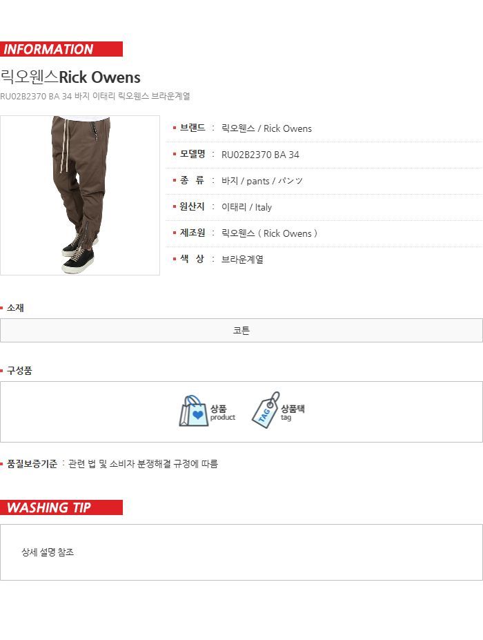Click the red INFORMATION header banner
This screenshot has height=640, width=483.
pyautogui.click(x=61, y=49)
